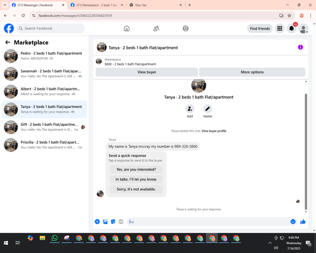Open Savannah's apartment conversation
Viewport: 316px width, 253px height.
tap(44, 73)
